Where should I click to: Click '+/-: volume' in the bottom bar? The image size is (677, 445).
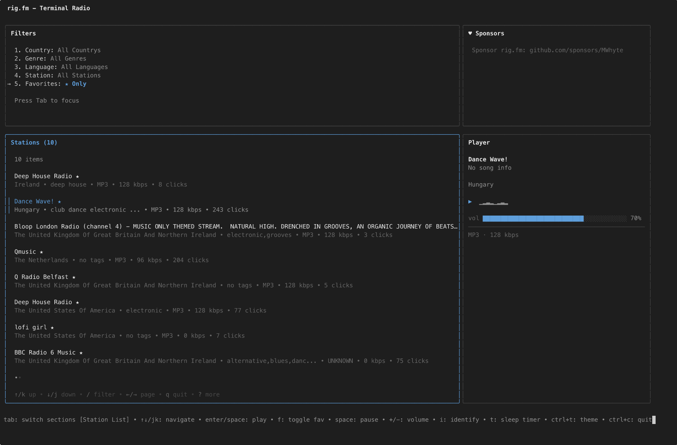(x=409, y=420)
